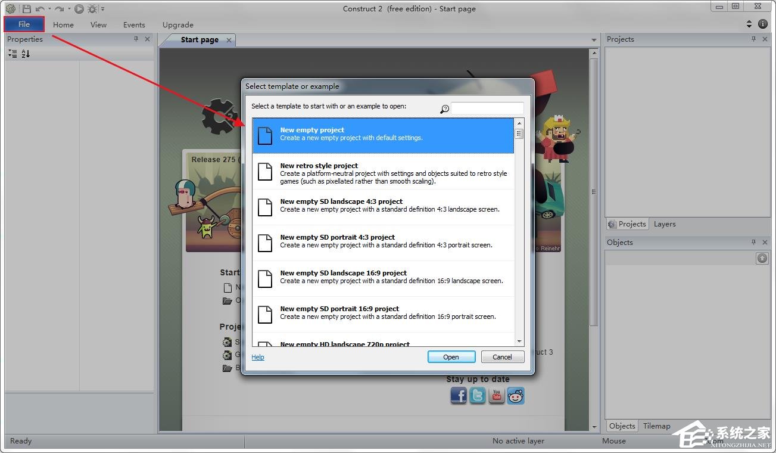776x453 pixels.
Task: Click the Open button in the dialog
Action: [451, 357]
